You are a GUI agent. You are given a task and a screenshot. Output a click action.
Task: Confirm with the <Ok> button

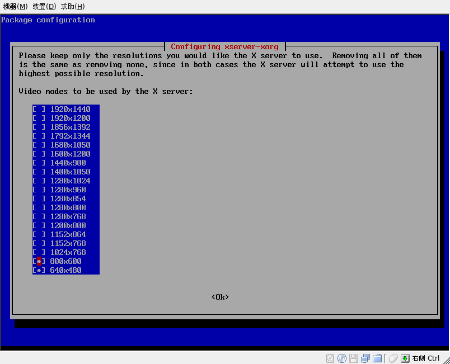point(220,297)
